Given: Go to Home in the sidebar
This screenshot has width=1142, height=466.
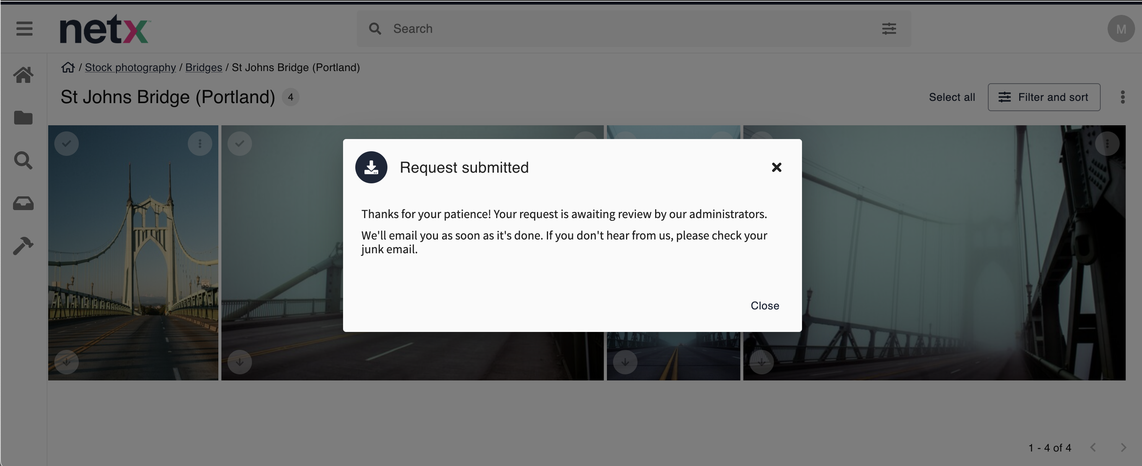Looking at the screenshot, I should 23,75.
